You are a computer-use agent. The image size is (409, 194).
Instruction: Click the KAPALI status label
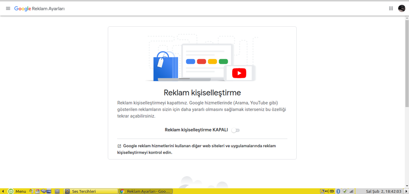tap(219, 130)
